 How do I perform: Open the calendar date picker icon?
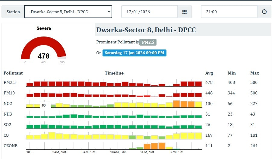(185, 12)
